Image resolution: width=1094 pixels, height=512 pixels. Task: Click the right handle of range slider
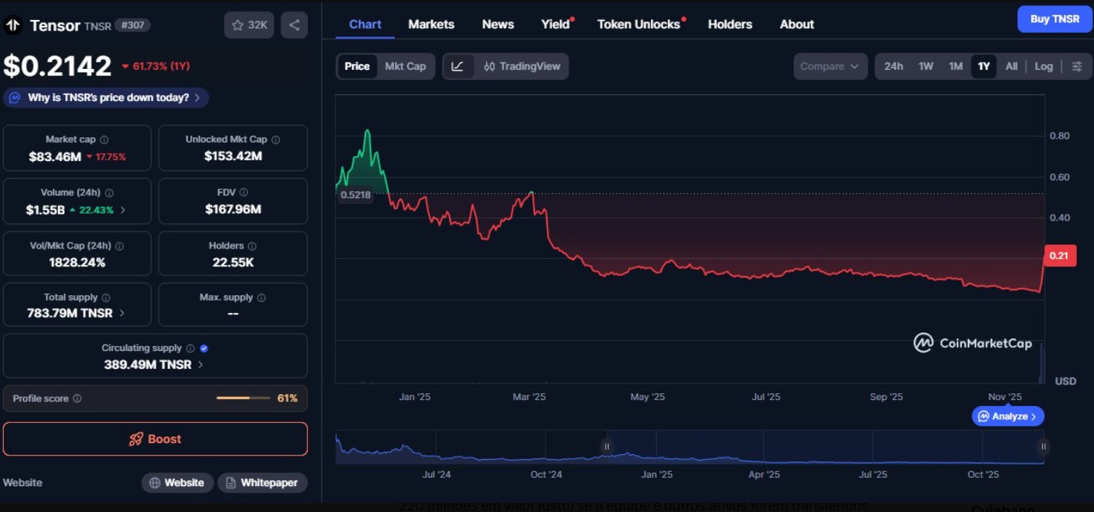click(1044, 447)
